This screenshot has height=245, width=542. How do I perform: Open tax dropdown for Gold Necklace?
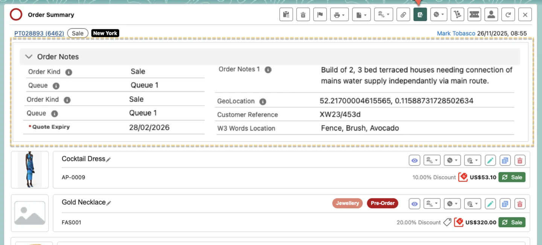[x=432, y=204]
